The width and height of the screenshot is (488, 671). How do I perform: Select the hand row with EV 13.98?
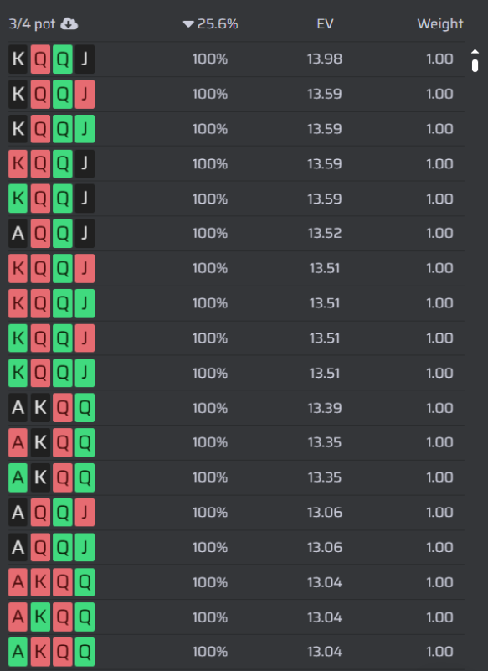pyautogui.click(x=236, y=59)
